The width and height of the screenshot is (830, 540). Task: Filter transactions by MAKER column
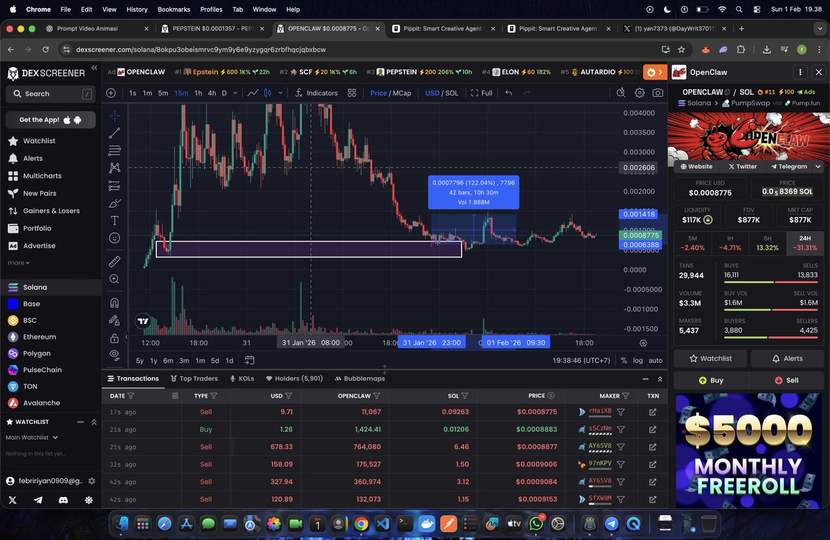(626, 396)
